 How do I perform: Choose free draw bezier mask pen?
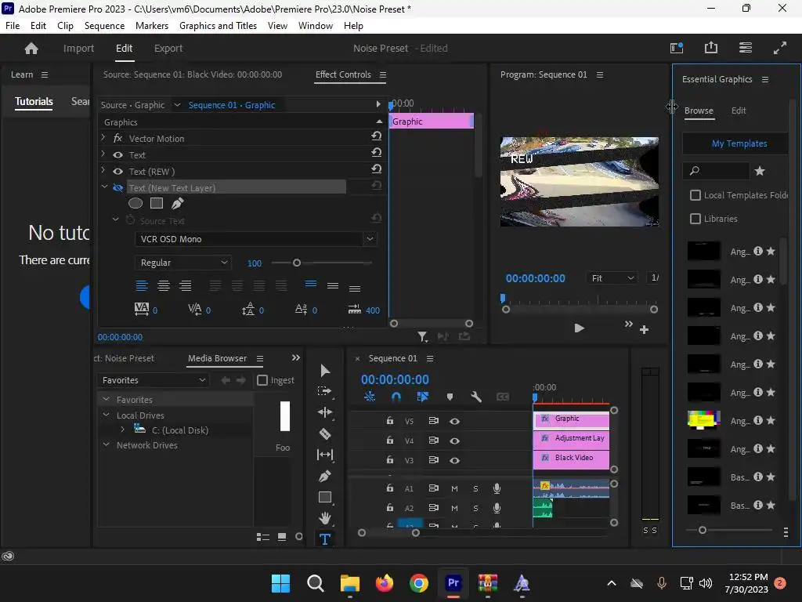click(178, 203)
